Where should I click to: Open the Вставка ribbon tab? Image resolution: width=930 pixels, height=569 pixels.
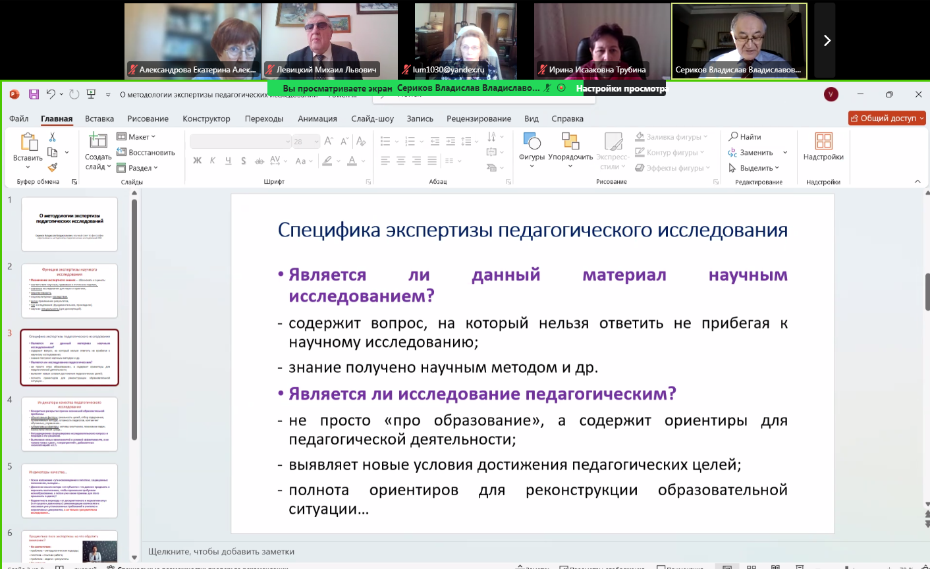(x=99, y=119)
